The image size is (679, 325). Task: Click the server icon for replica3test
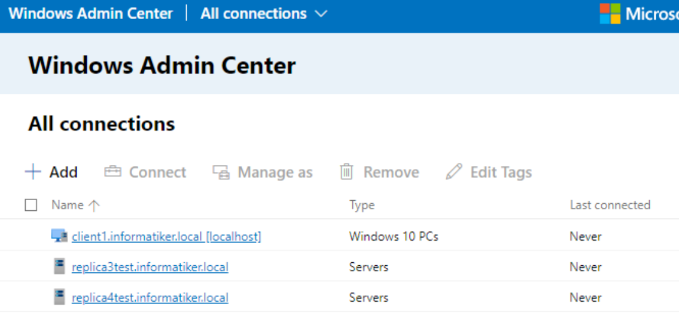(59, 266)
